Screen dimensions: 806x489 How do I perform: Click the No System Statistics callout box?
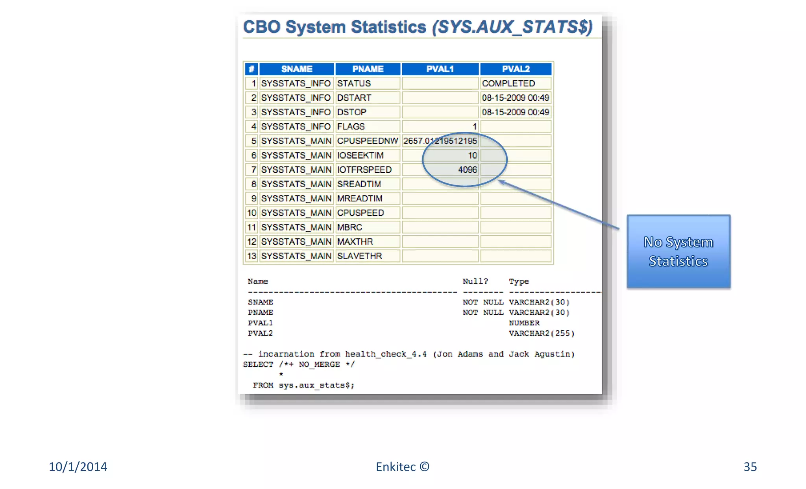[678, 251]
